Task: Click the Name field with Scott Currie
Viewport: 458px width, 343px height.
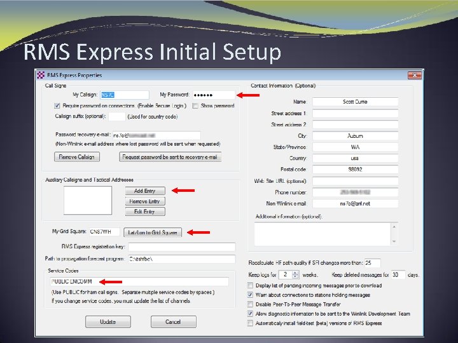Action: click(x=355, y=102)
